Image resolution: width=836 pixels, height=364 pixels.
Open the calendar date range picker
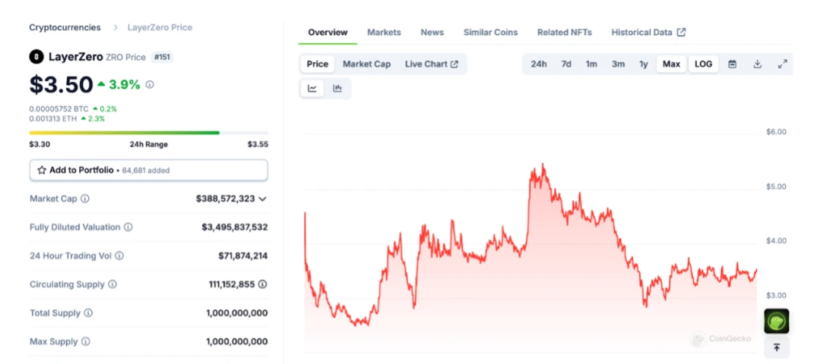[733, 64]
